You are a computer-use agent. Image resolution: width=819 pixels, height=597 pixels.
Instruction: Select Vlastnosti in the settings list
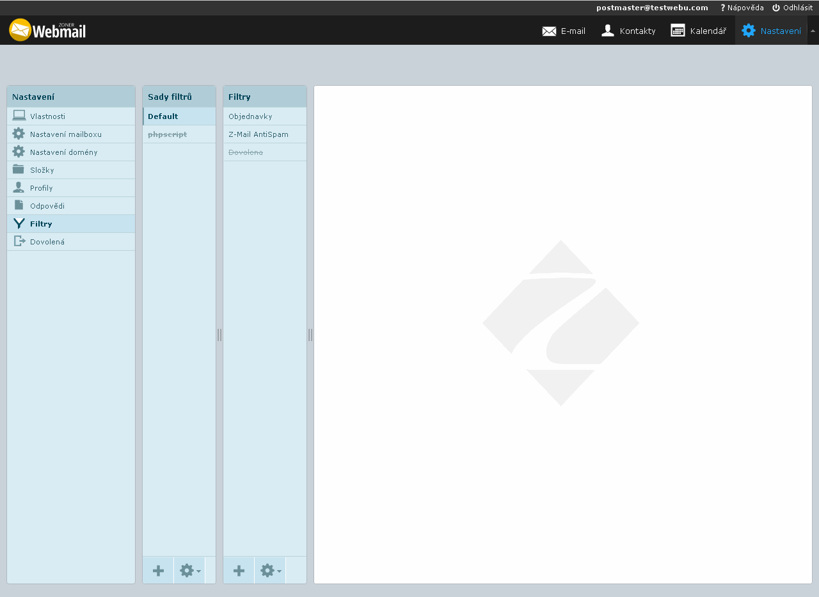click(x=47, y=116)
